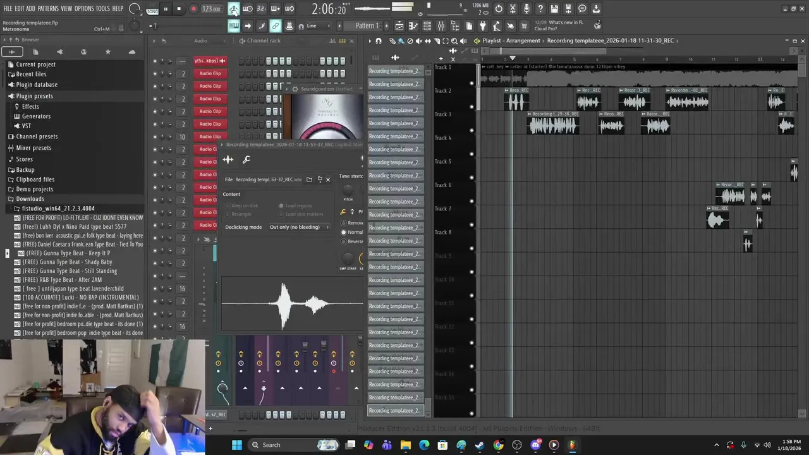This screenshot has height=455, width=809.
Task: Toggle loop recording icon
Action: [289, 9]
